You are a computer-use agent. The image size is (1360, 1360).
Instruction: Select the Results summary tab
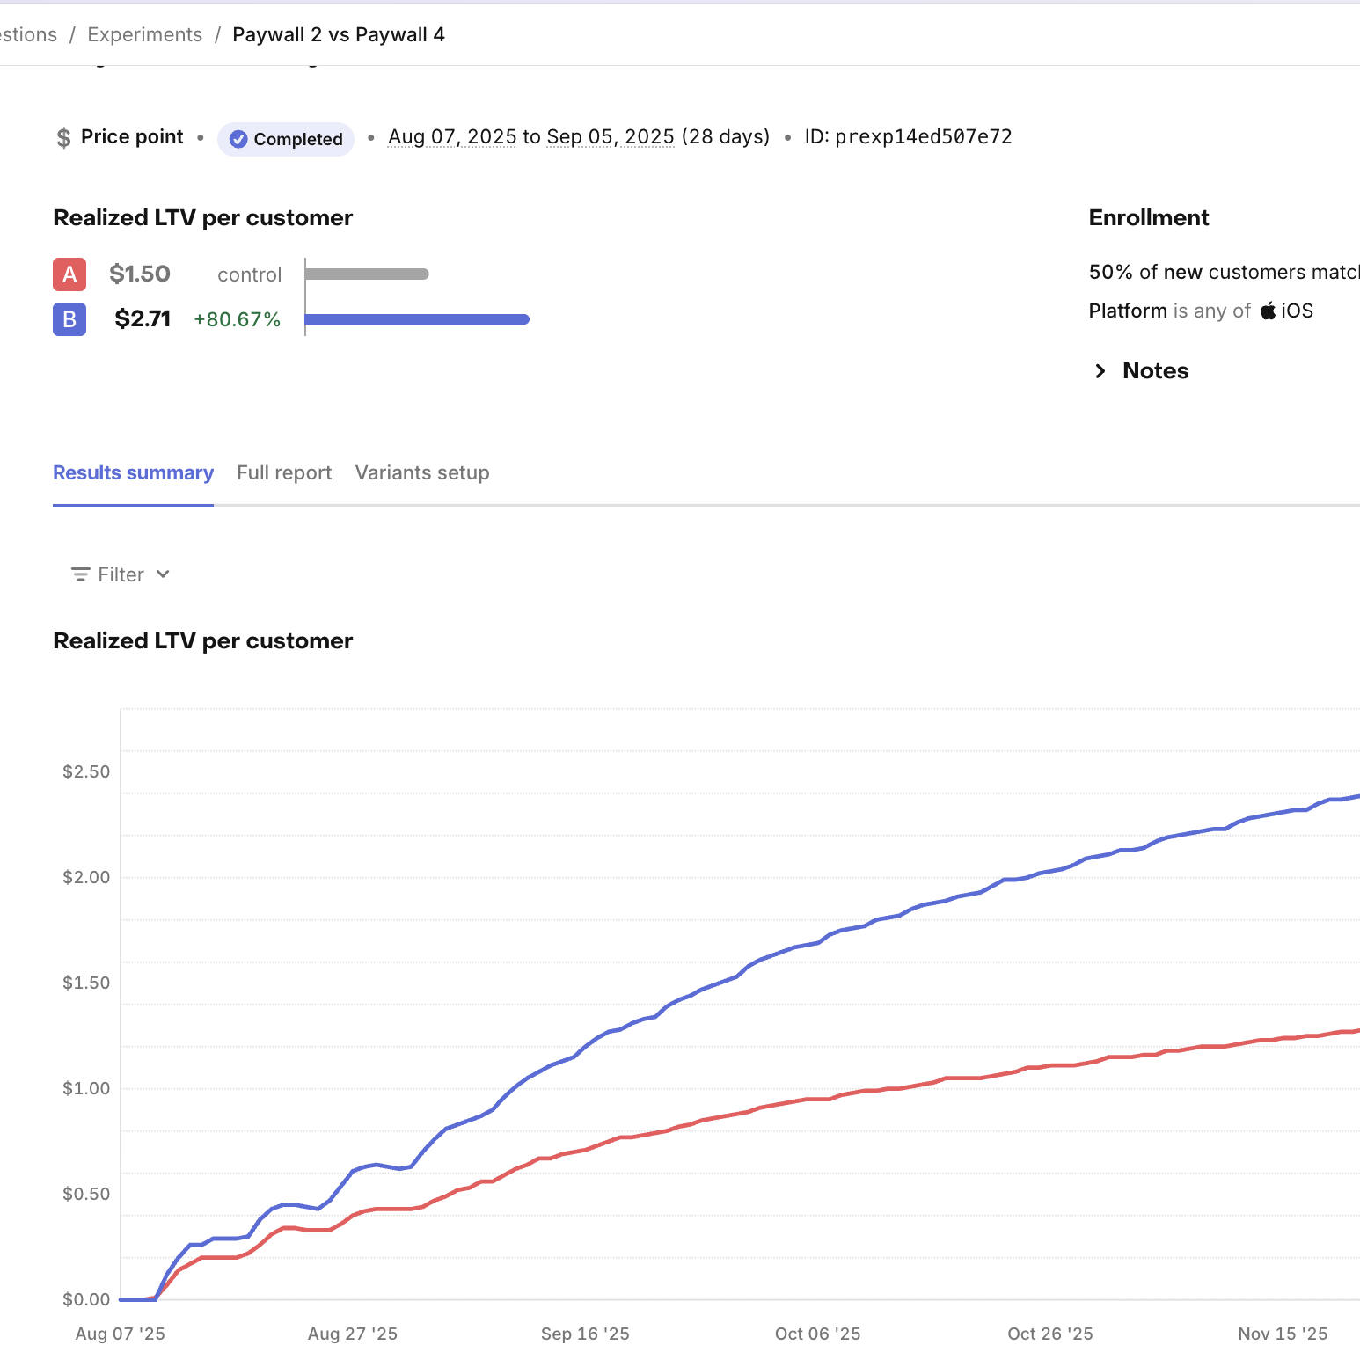click(133, 472)
